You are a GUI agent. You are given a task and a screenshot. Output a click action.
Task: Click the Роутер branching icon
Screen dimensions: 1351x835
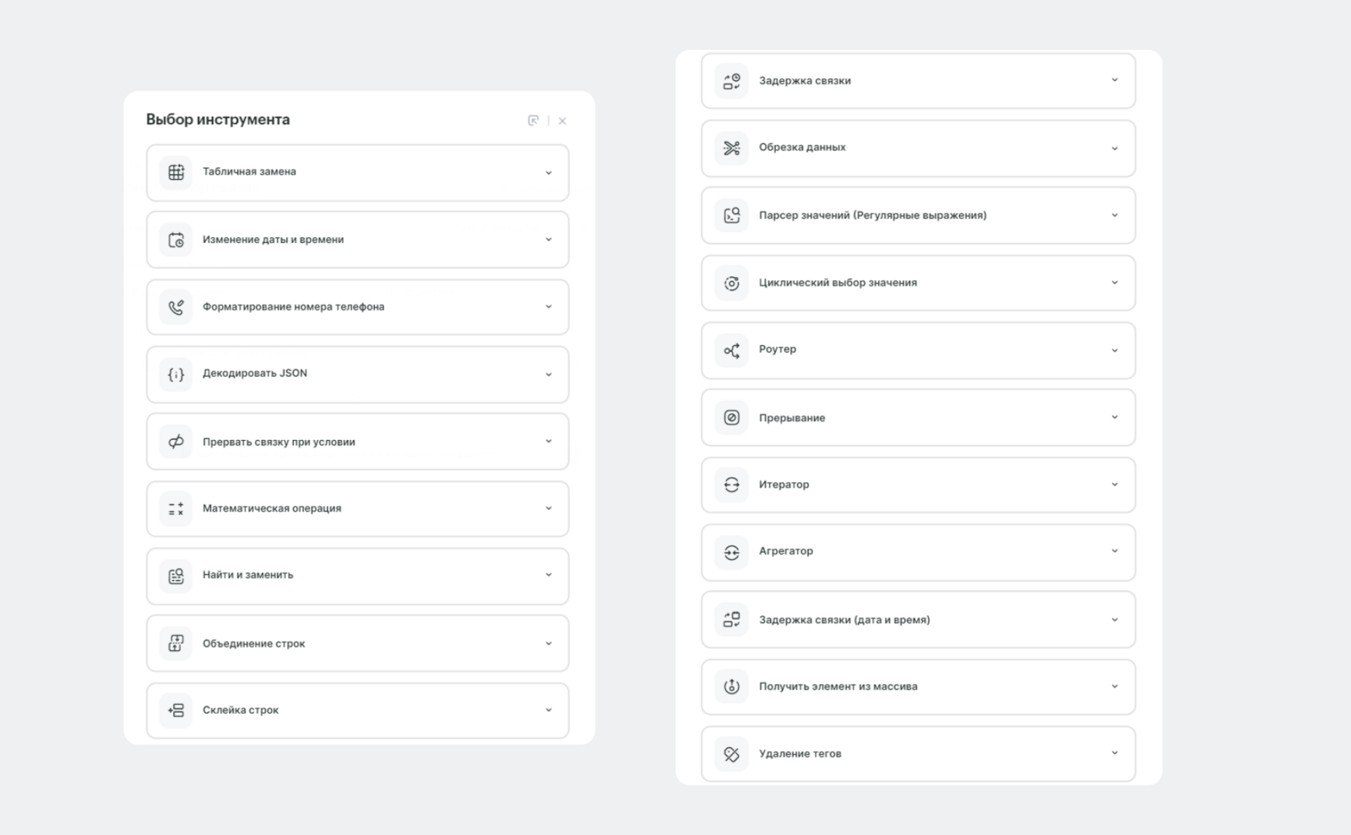tap(731, 350)
